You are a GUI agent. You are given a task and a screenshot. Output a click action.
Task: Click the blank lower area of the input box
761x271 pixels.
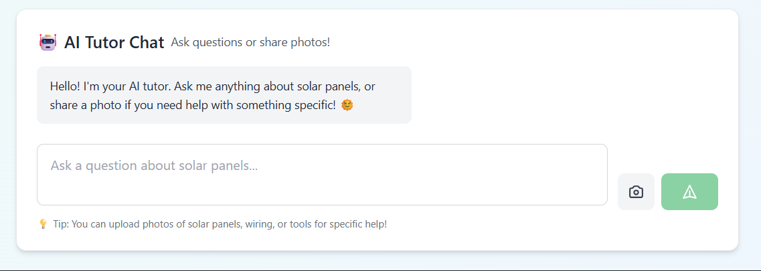pyautogui.click(x=321, y=193)
